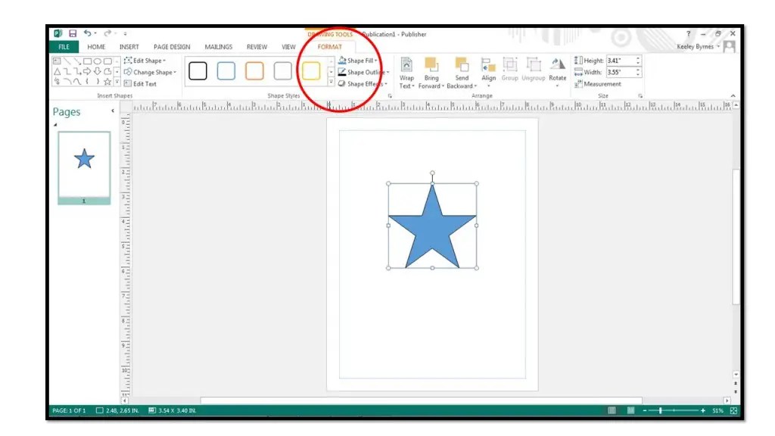This screenshot has width=775, height=436.
Task: Click the Send Backward icon
Action: coord(462,68)
